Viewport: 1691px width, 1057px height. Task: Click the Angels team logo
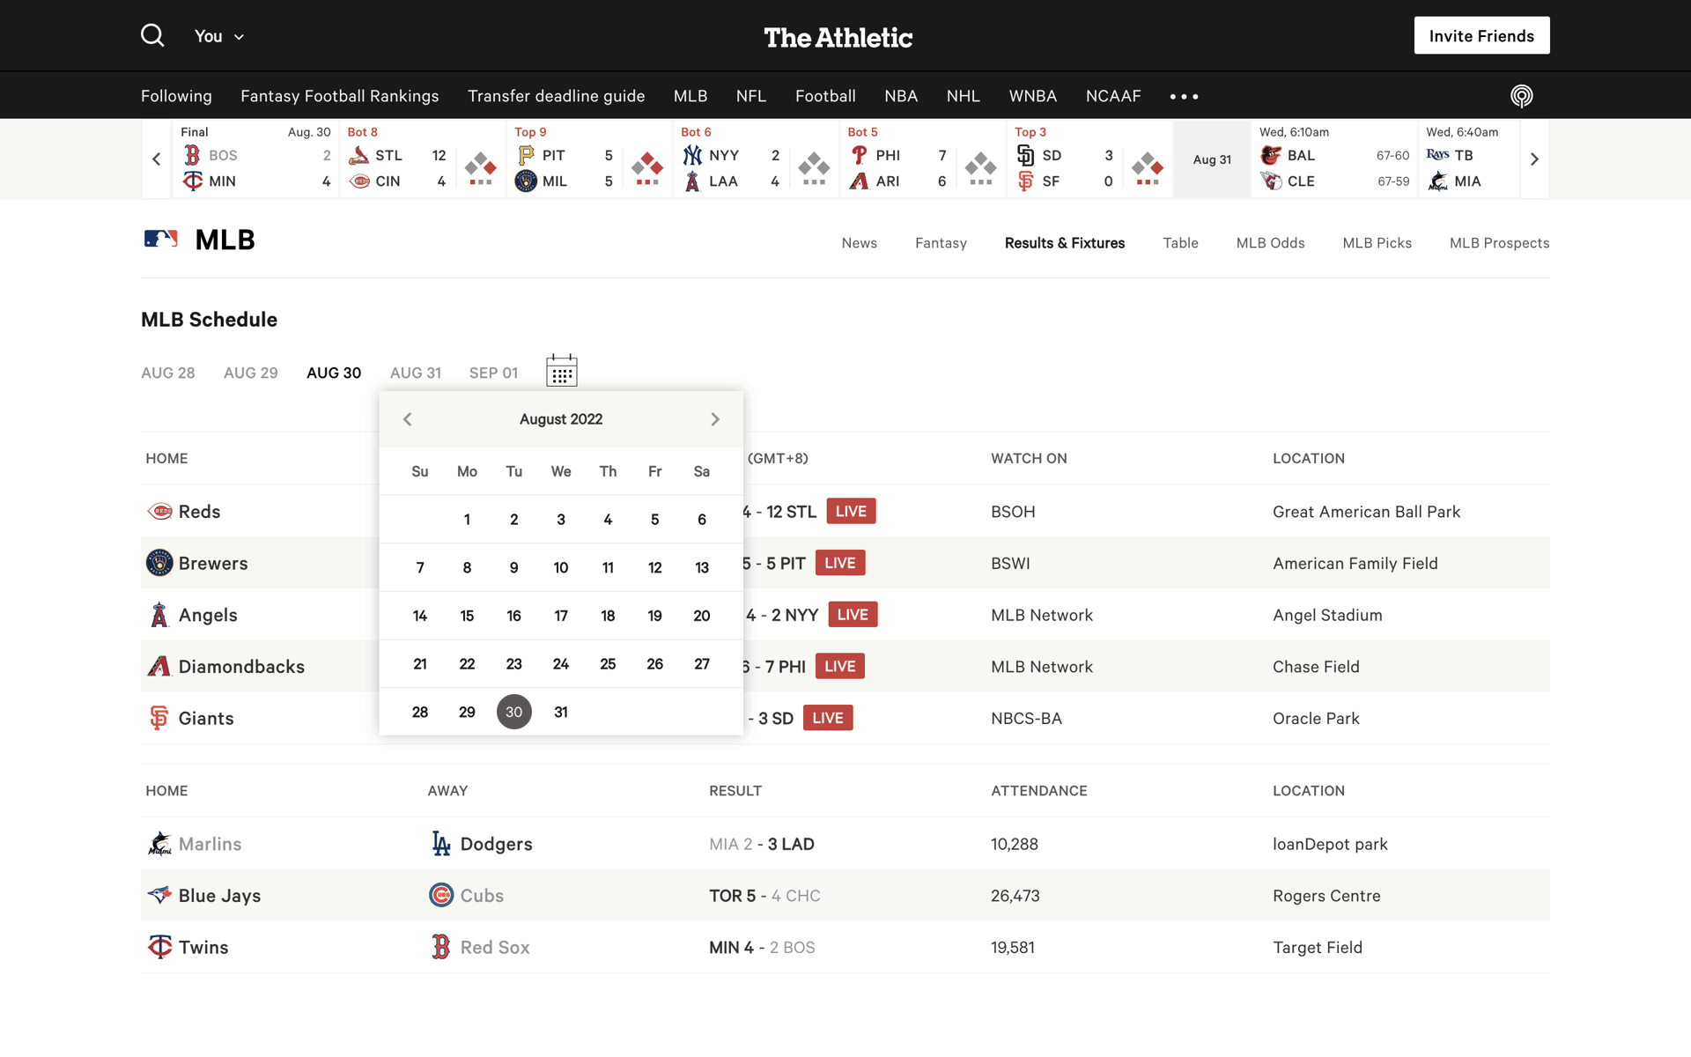tap(159, 615)
